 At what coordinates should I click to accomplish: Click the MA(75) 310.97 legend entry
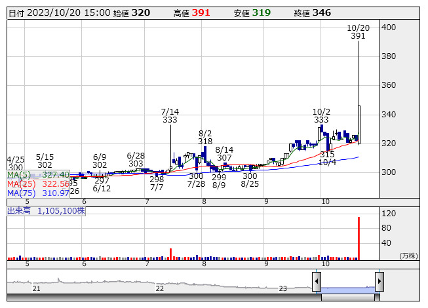click(x=38, y=193)
